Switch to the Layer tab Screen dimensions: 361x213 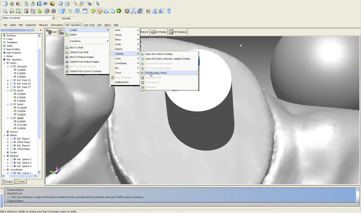click(x=21, y=182)
